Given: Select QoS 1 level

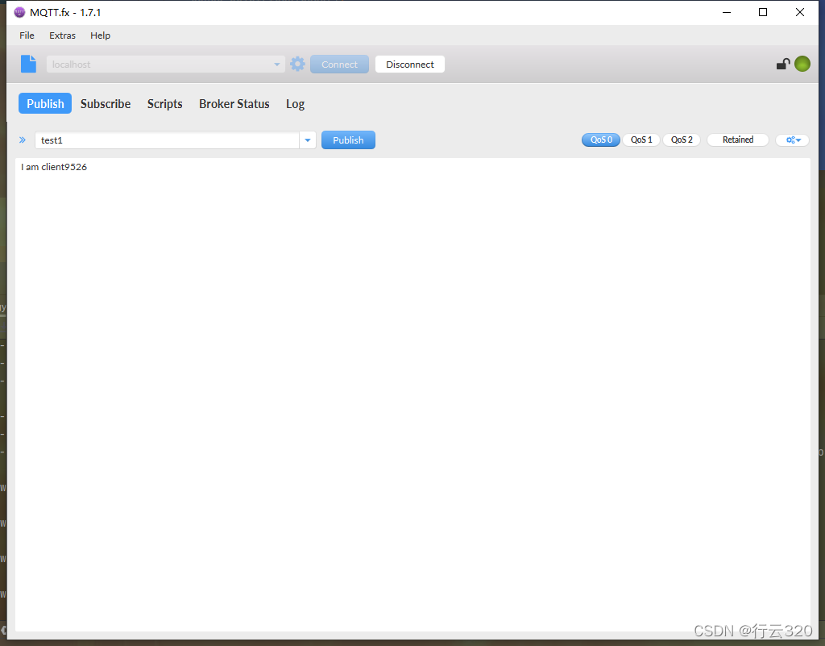Looking at the screenshot, I should (x=641, y=140).
